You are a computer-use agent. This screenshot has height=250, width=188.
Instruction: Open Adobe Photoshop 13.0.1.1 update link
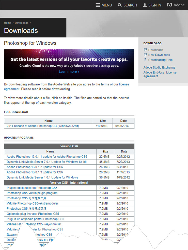point(47,157)
